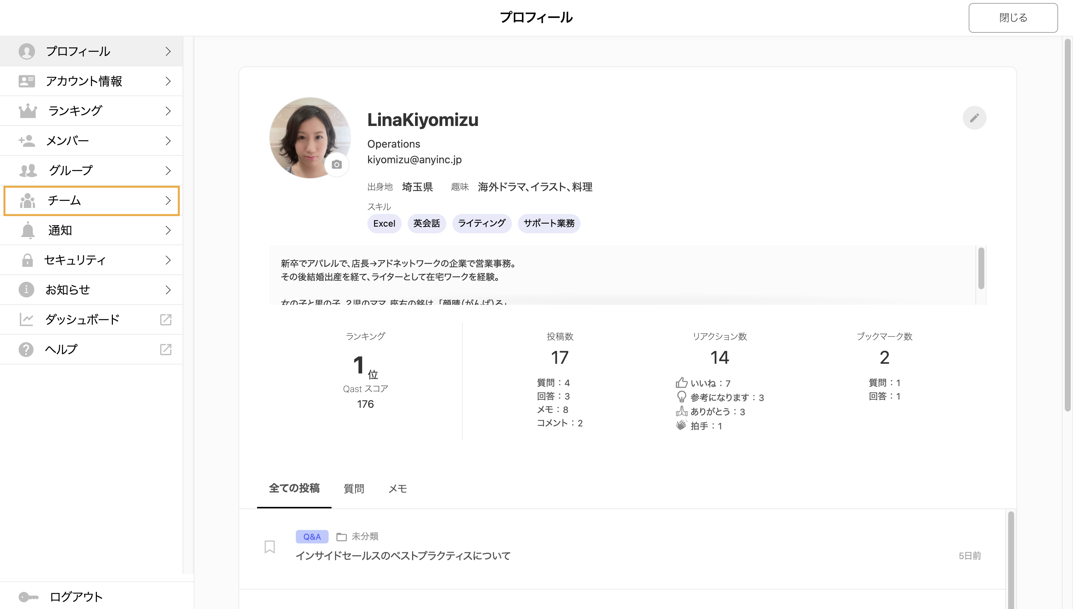
Task: Click the Excel skill tag
Action: (384, 223)
